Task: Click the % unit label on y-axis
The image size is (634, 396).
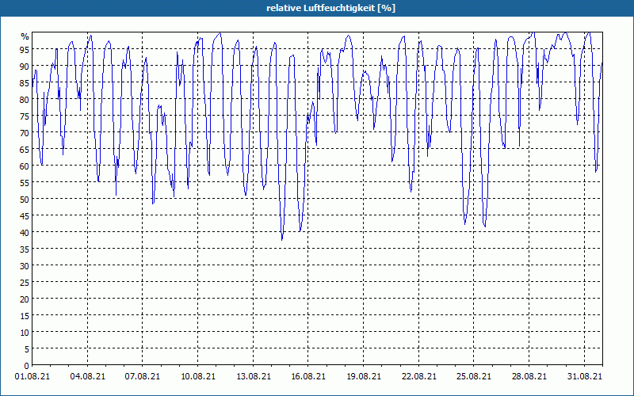Action: click(25, 36)
